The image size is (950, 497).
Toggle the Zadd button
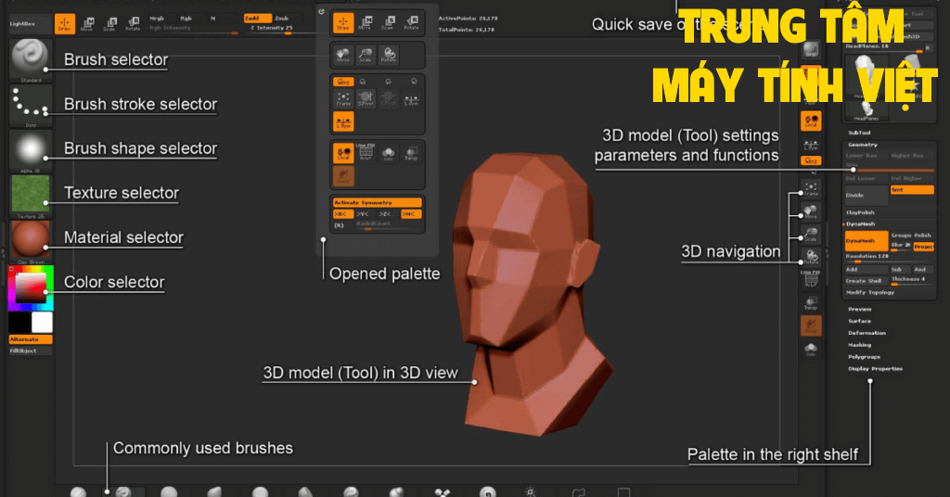(257, 18)
